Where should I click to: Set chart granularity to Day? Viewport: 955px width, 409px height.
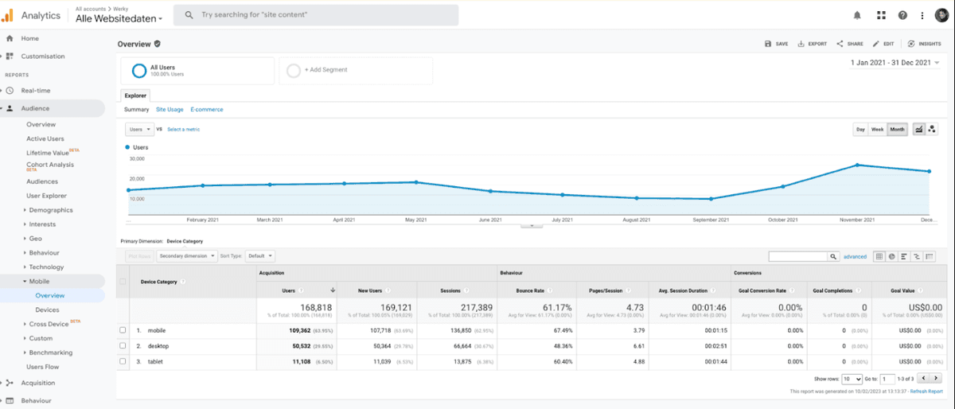click(860, 129)
